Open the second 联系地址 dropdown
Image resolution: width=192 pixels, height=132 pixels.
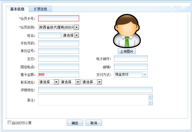[78, 82]
